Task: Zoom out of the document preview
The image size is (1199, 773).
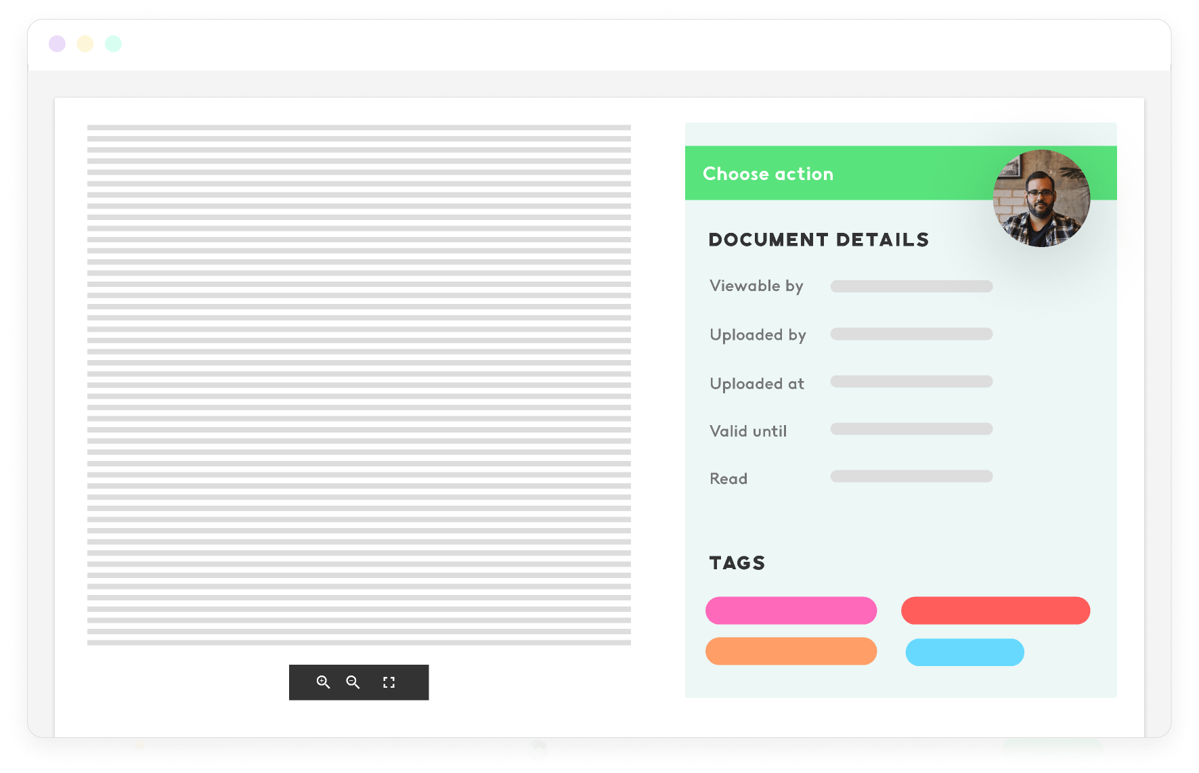Action: [353, 682]
